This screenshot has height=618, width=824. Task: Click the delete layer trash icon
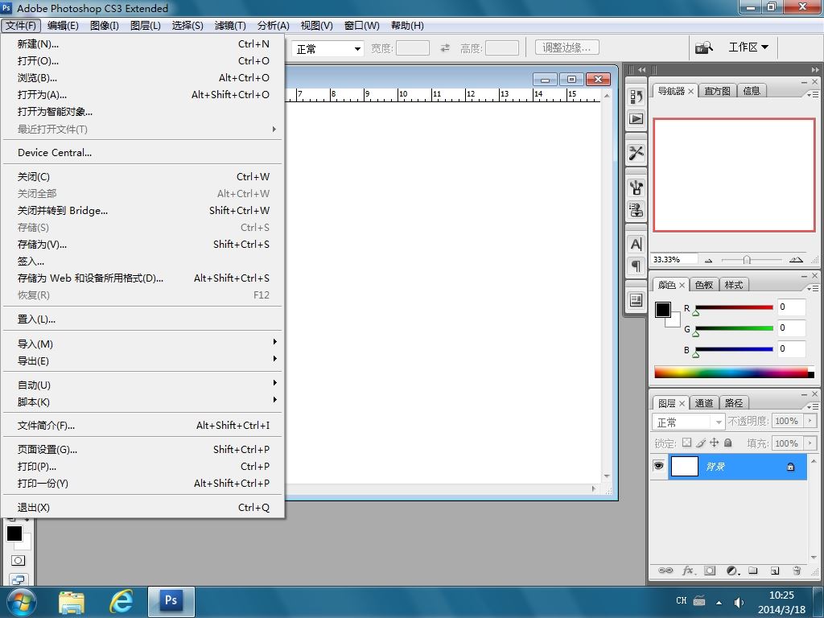(797, 571)
